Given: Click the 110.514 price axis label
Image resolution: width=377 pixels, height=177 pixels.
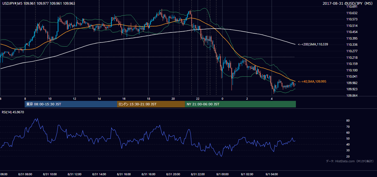Looking at the screenshot, I should click(x=352, y=26).
